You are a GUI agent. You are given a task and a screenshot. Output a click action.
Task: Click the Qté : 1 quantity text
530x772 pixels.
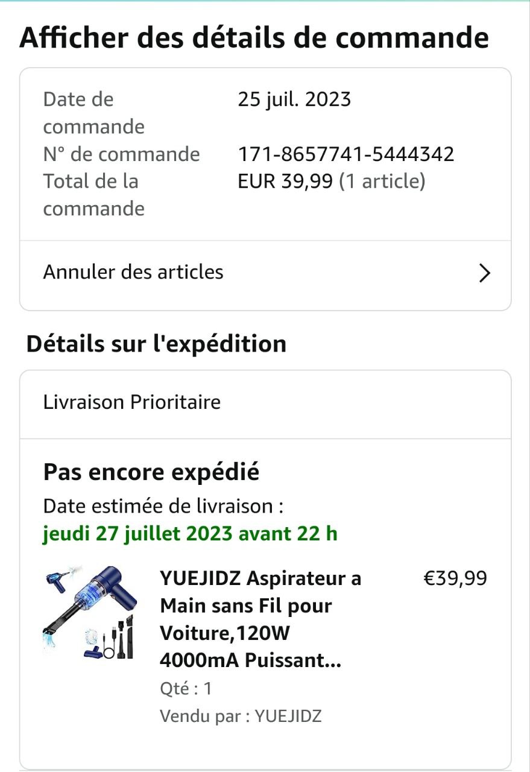186,689
